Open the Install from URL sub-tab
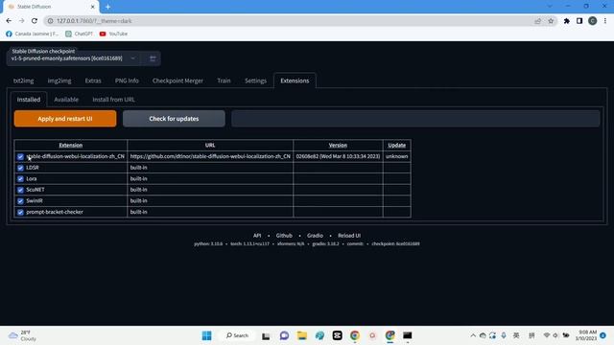Viewport: 614px width, 345px height. click(113, 100)
